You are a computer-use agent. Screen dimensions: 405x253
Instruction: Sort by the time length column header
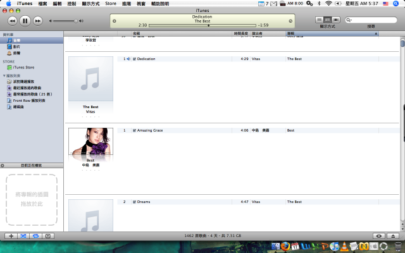(241, 34)
